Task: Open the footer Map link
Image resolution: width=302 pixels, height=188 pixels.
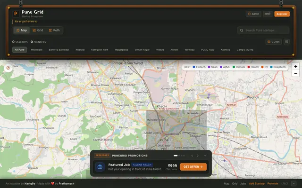Action: (x=226, y=184)
